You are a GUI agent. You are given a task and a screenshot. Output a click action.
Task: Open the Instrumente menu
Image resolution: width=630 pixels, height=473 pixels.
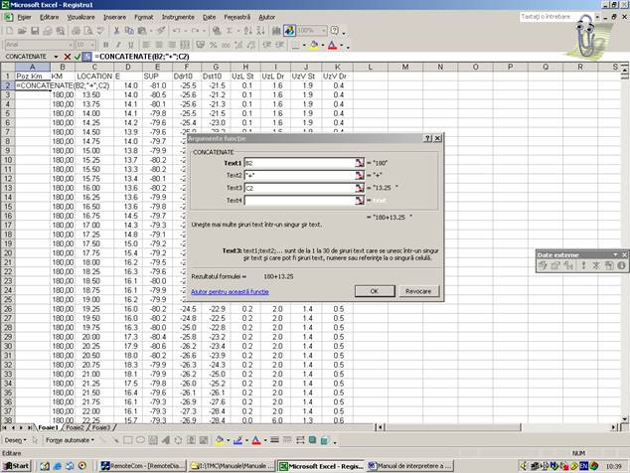pos(178,17)
